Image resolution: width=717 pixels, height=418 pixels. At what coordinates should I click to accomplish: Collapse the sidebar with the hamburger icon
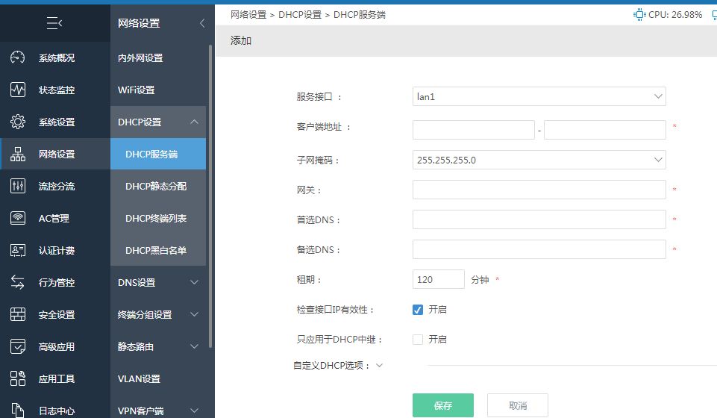coord(54,23)
